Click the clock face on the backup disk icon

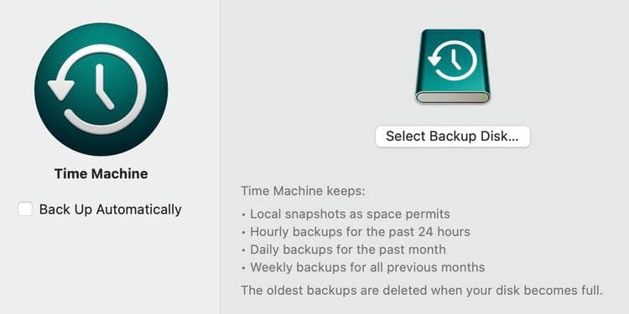453,61
